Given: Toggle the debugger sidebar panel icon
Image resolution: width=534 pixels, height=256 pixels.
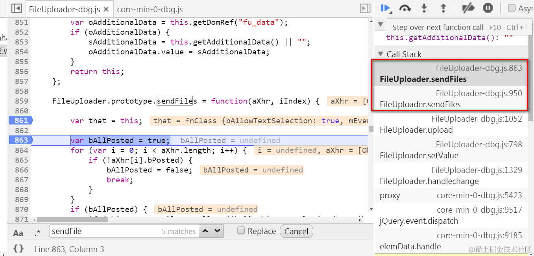Looking at the screenshot, I should pyautogui.click(x=365, y=8).
